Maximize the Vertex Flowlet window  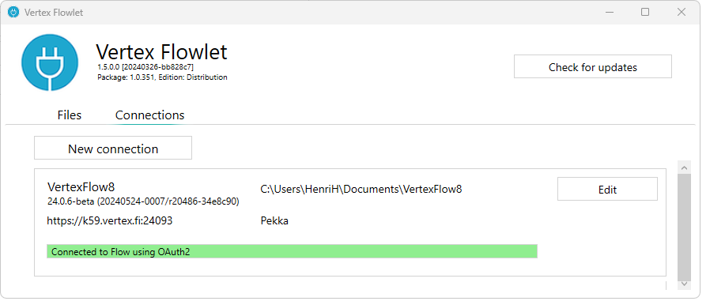click(645, 12)
